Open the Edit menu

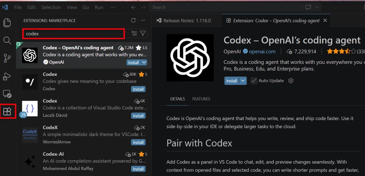31,7
